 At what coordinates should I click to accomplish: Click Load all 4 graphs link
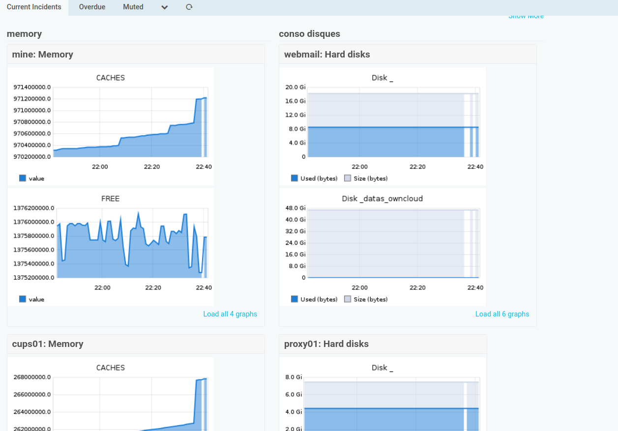[x=230, y=314]
